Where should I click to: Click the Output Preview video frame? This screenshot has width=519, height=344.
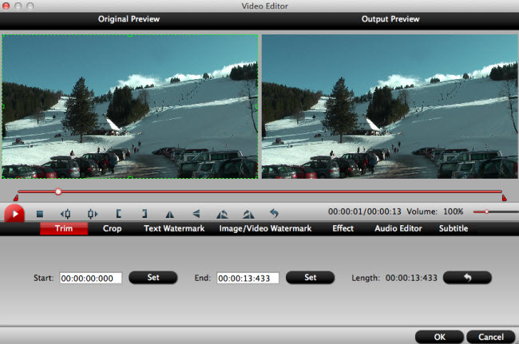click(x=390, y=106)
